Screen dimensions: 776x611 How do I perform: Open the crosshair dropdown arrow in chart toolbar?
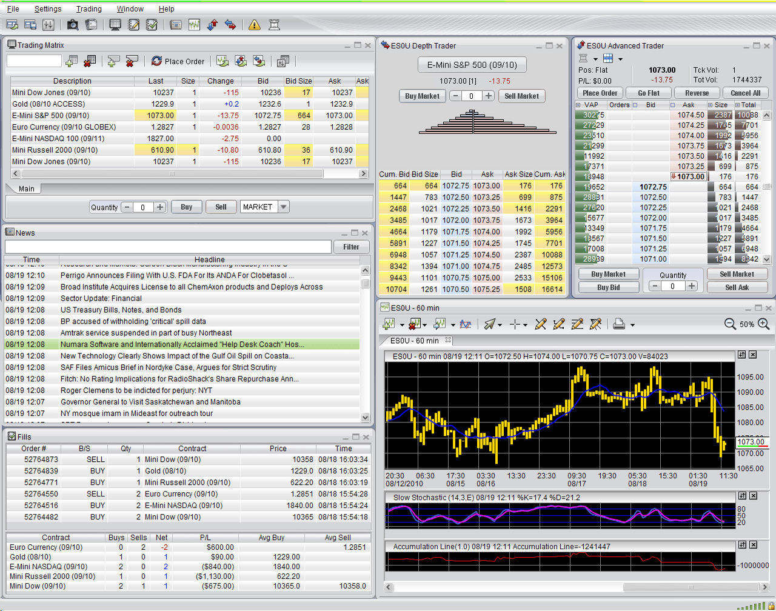(x=525, y=325)
